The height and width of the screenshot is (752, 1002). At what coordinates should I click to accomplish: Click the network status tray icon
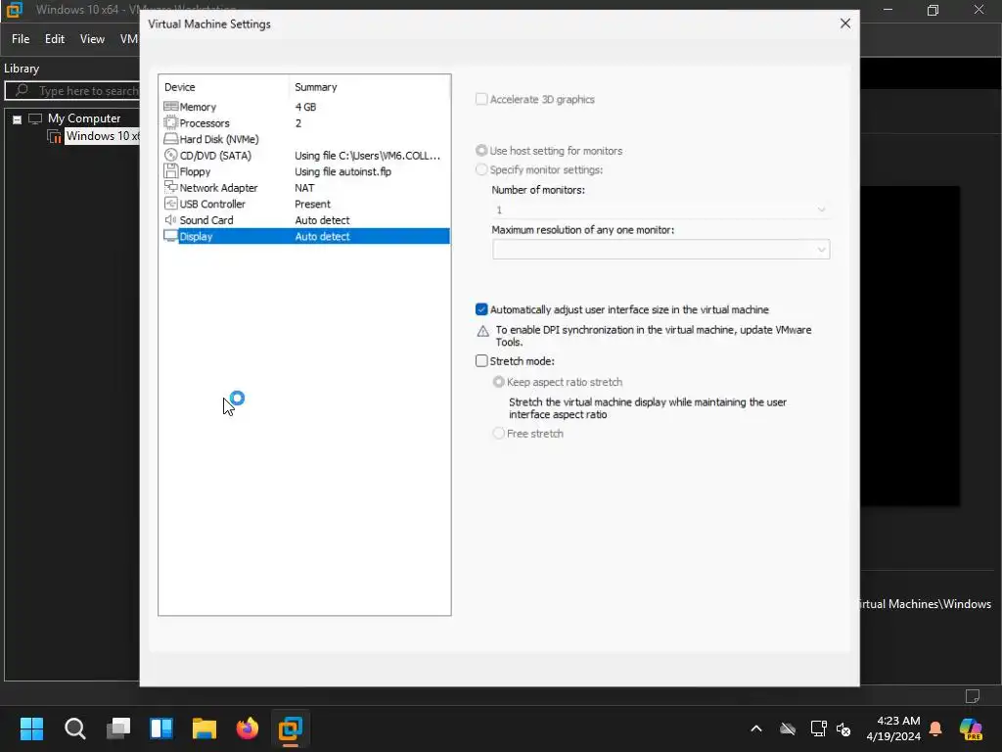819,728
